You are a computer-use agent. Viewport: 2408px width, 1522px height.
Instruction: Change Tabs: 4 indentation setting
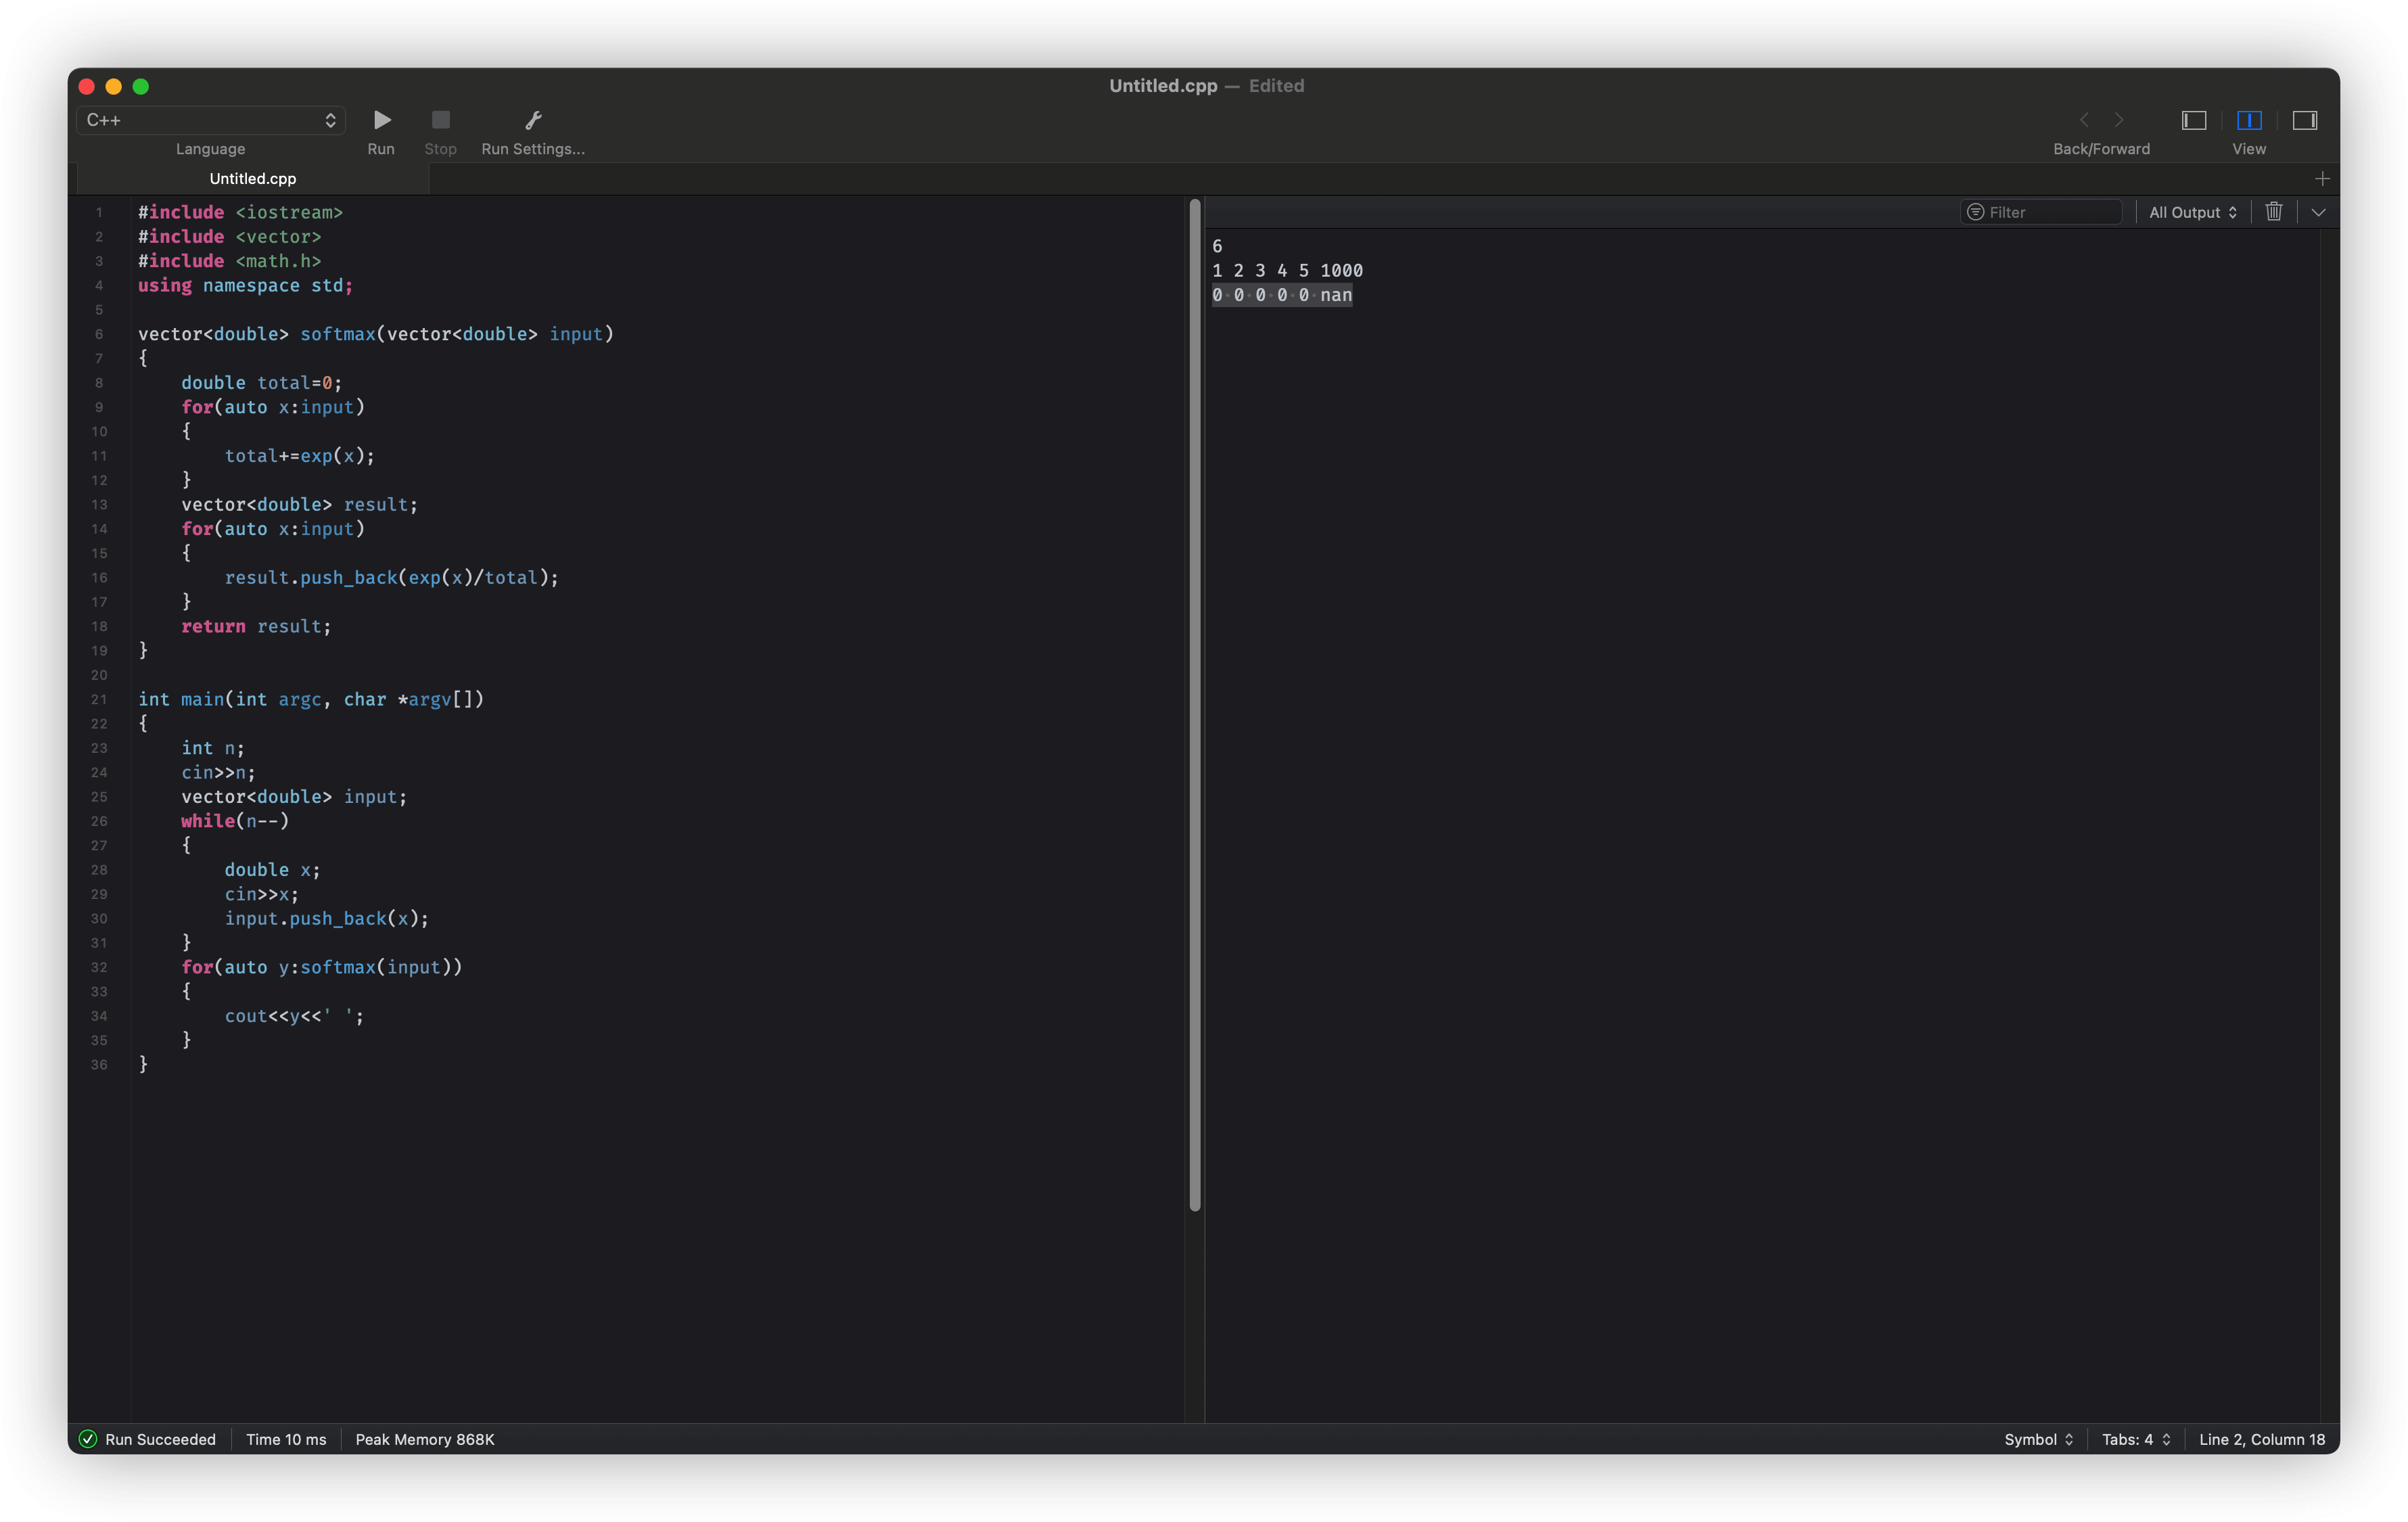click(x=2136, y=1439)
